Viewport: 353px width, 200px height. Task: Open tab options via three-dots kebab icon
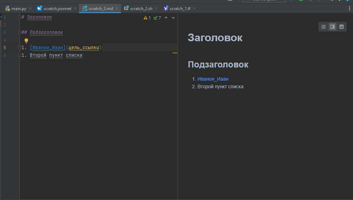pyautogui.click(x=350, y=8)
